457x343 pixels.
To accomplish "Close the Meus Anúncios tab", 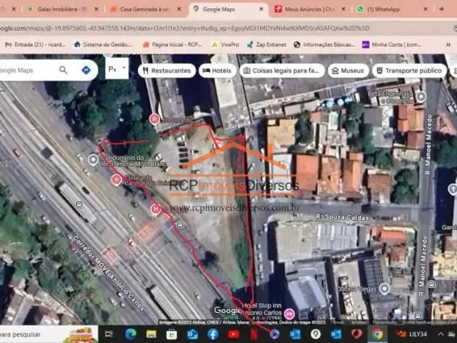I will (x=343, y=9).
